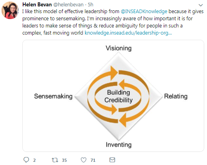207x165 pixels.
Task: Open the @helenbevan handle
Action: pyautogui.click(x=68, y=5)
